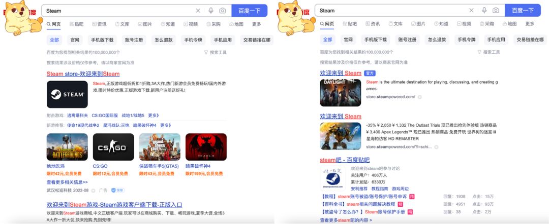Expand 更多》 in 射击游戏 row
549x224 pixels.
pyautogui.click(x=154, y=116)
